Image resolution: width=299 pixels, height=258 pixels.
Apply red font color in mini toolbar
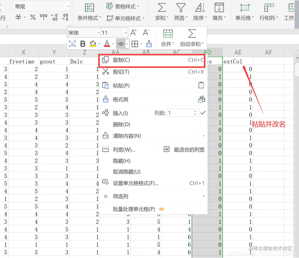(x=107, y=44)
